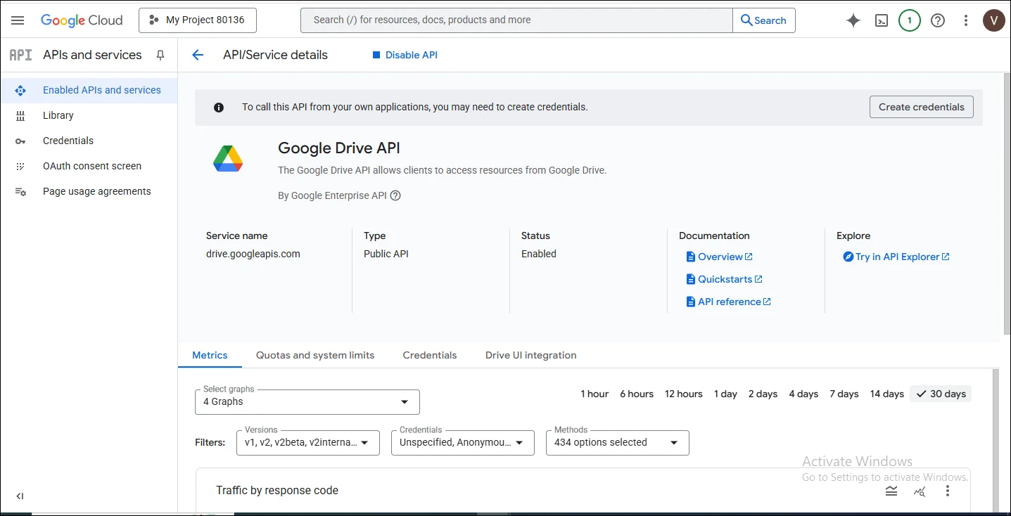Open the three-dot settings menu in header
Image resolution: width=1011 pixels, height=516 pixels.
coord(966,20)
